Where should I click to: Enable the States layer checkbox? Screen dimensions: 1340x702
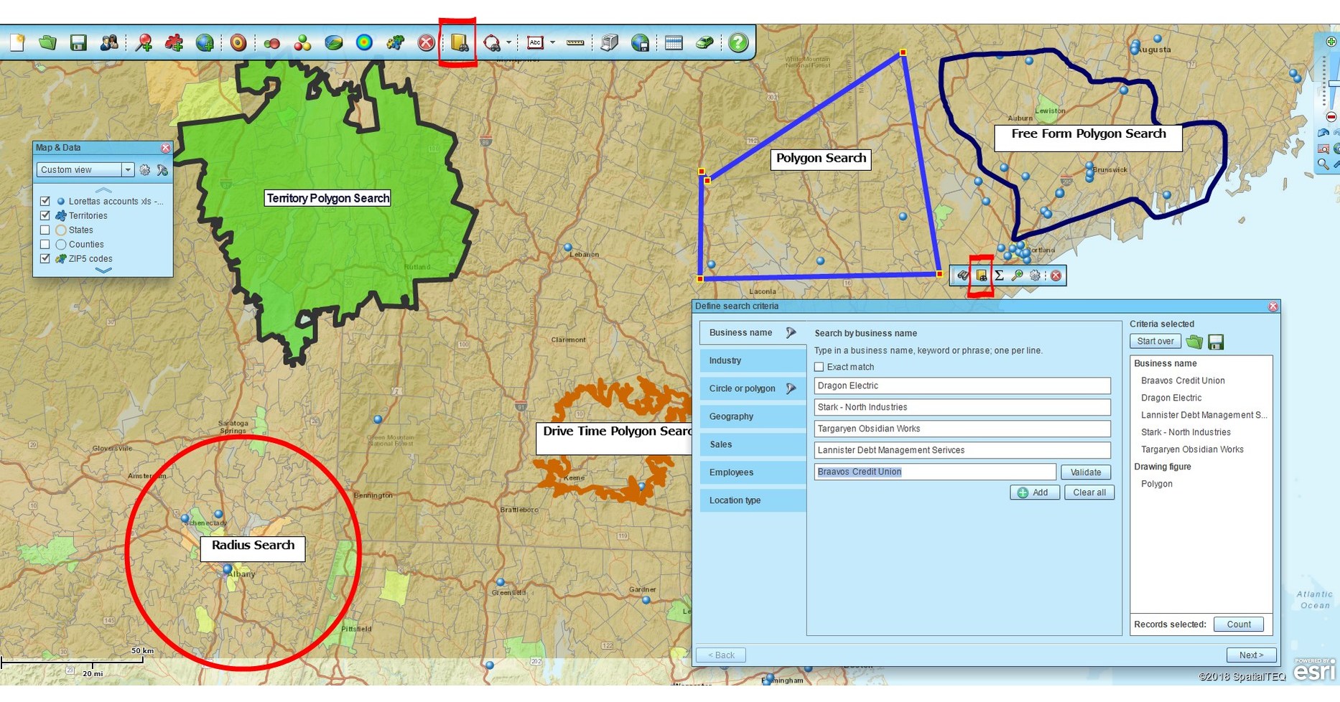coord(45,230)
